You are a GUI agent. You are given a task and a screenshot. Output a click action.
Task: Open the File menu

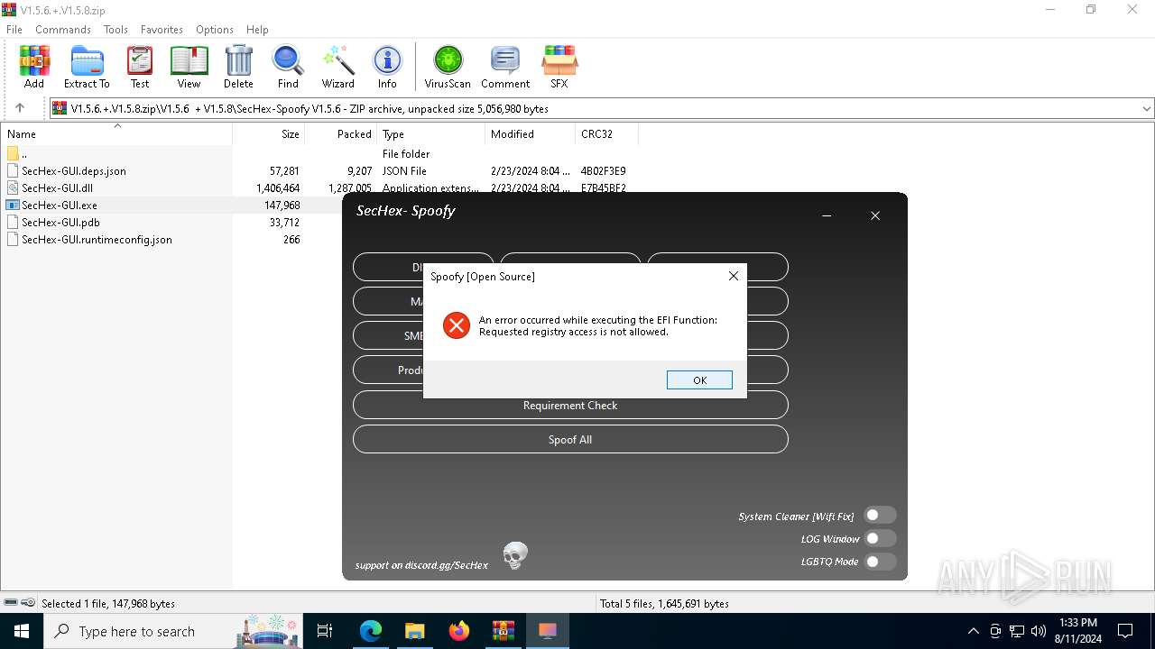pos(14,30)
